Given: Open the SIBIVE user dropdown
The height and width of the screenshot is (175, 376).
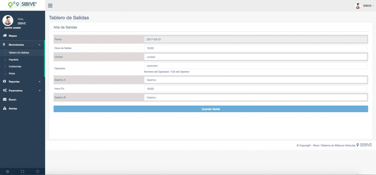Looking at the screenshot, I should point(368,6).
